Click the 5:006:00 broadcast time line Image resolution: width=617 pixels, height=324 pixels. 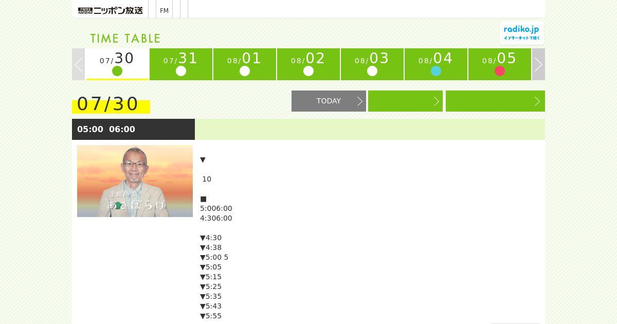point(216,208)
